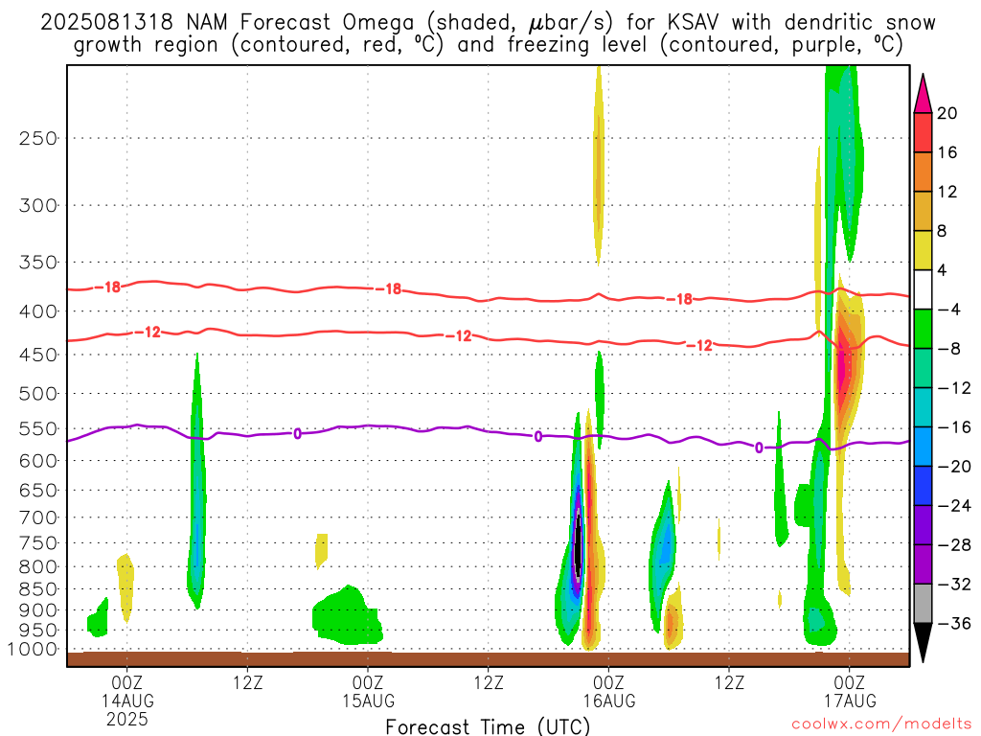The width and height of the screenshot is (981, 736).
Task: Click the 350 pressure level label
Action: coord(38,263)
